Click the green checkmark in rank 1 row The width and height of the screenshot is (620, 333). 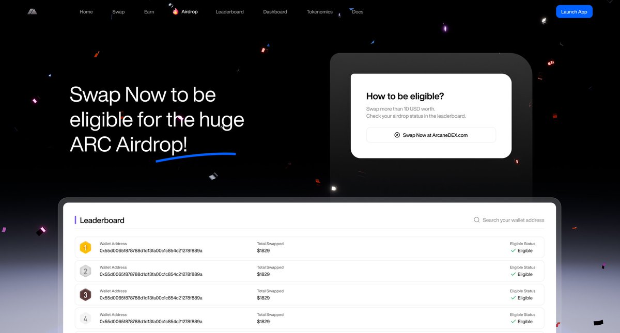point(513,250)
